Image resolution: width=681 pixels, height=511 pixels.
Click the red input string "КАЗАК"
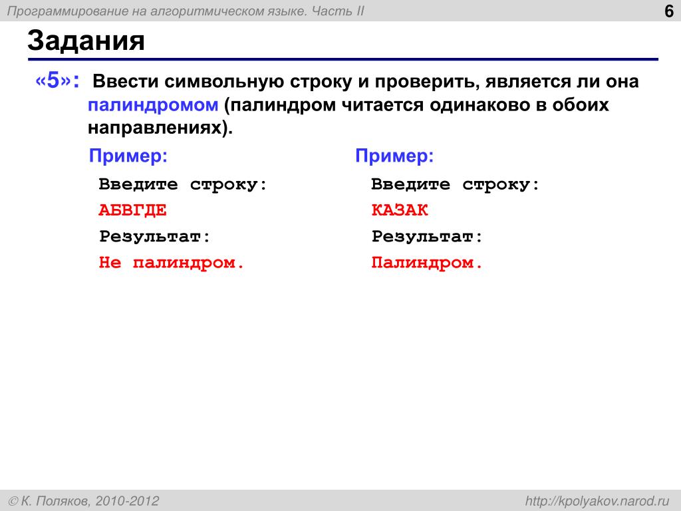(x=400, y=210)
